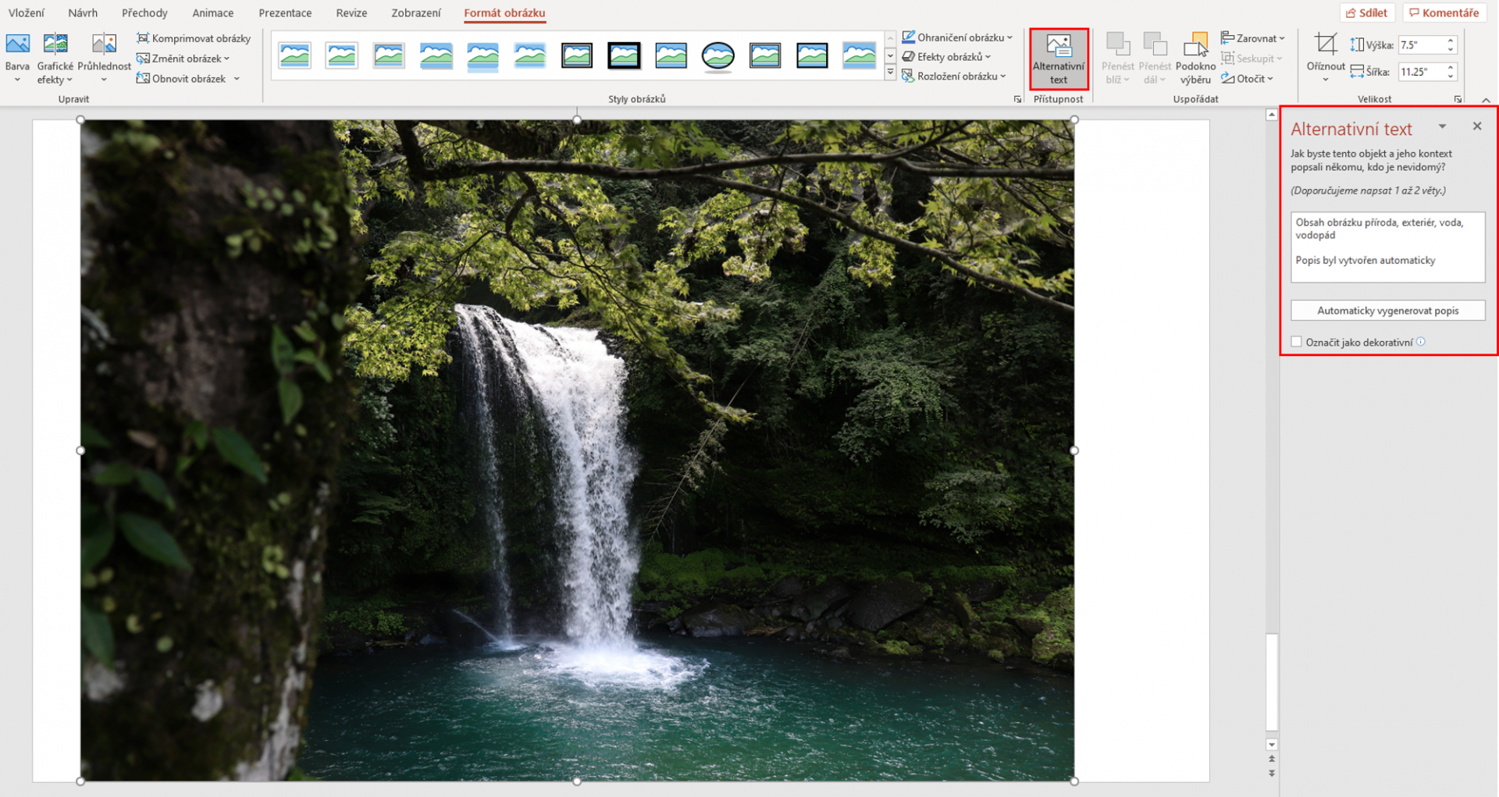The width and height of the screenshot is (1499, 797).
Task: Expand the picture styles gallery
Action: click(x=890, y=72)
